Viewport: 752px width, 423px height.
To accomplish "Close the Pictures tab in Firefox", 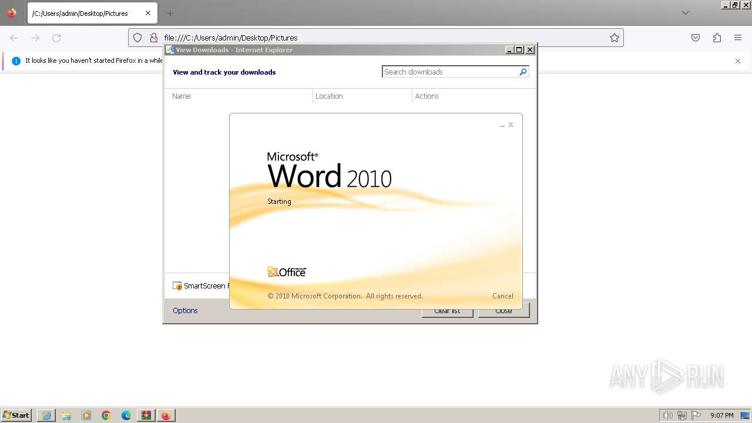I will (x=148, y=13).
